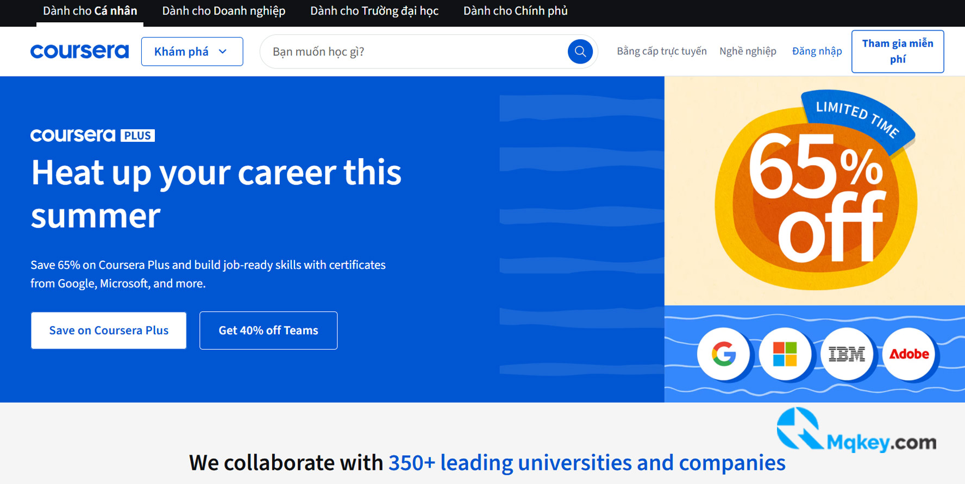The width and height of the screenshot is (965, 484).
Task: Click the Microsoft logo circle
Action: pyautogui.click(x=785, y=354)
